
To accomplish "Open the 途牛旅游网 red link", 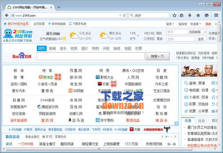I will point(19,120).
